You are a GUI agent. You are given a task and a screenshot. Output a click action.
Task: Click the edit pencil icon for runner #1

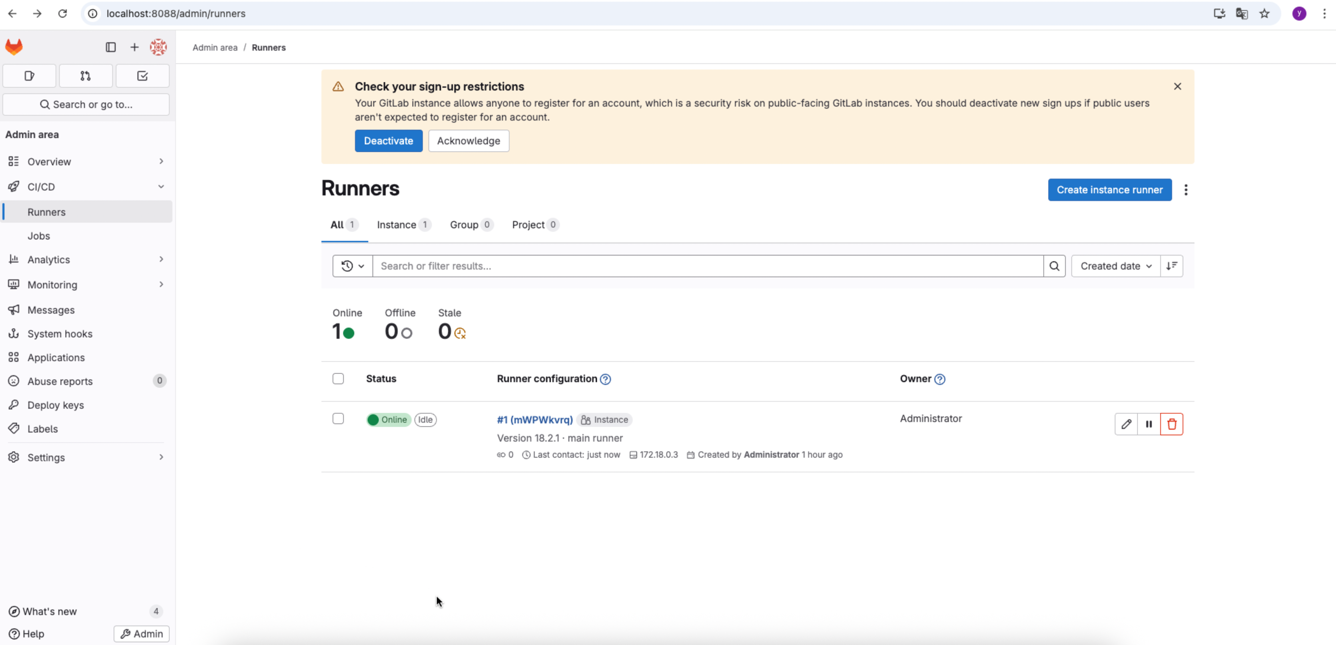[1125, 424]
